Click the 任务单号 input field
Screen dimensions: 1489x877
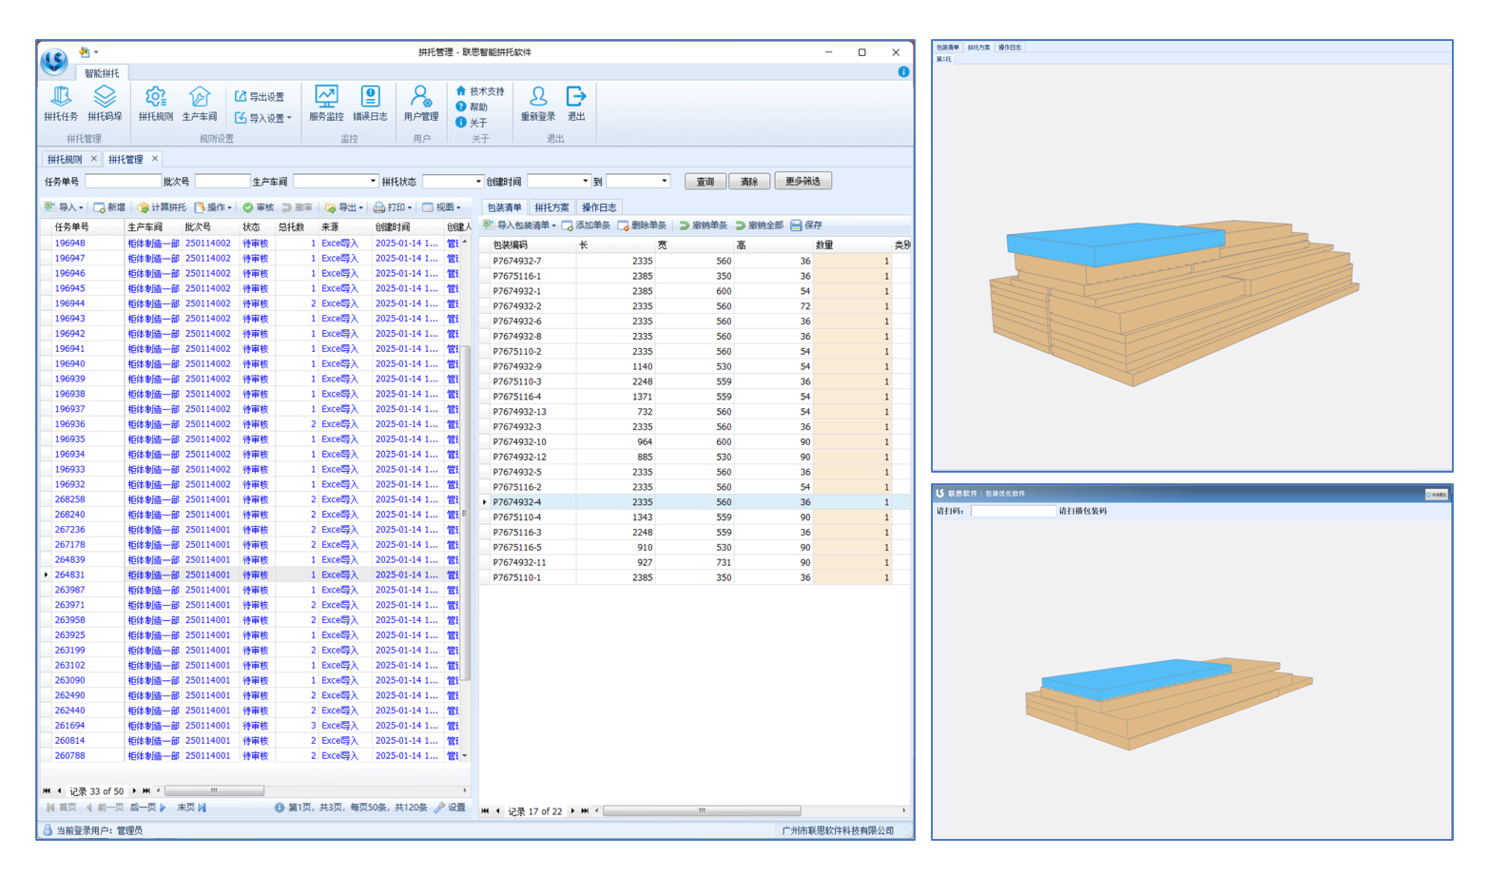click(123, 182)
